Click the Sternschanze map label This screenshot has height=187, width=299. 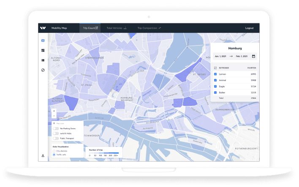tap(95, 58)
